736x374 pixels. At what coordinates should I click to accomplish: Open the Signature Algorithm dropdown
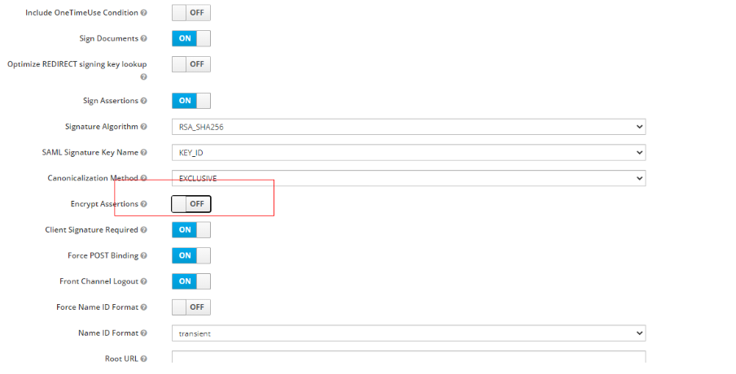coord(408,127)
